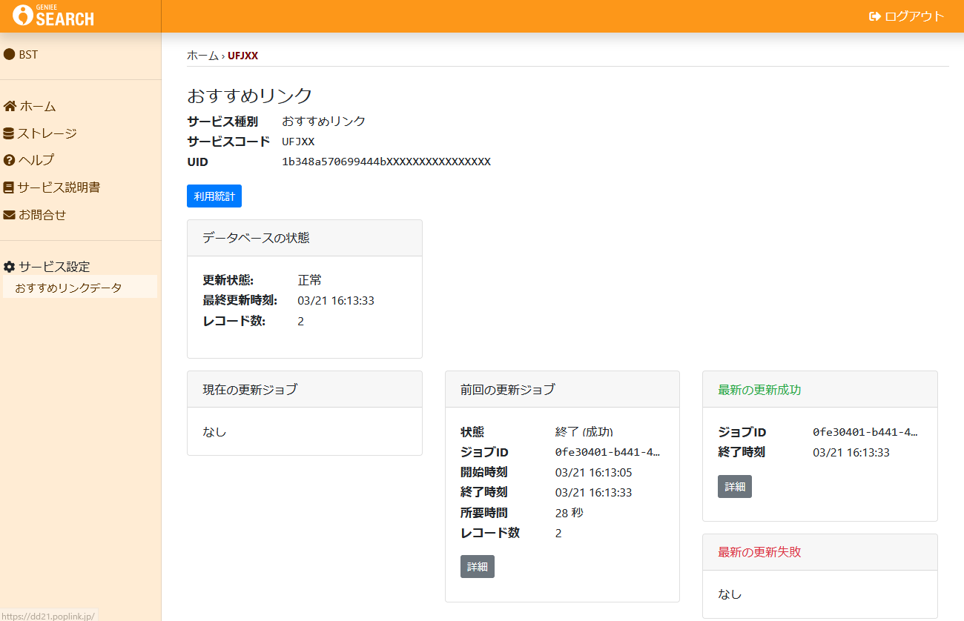This screenshot has height=621, width=964.
Task: Open おすすめリンクデータ submenu item
Action: (x=80, y=287)
